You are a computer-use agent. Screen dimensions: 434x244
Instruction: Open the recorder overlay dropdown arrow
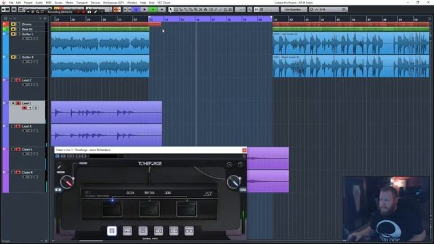pos(28,12)
